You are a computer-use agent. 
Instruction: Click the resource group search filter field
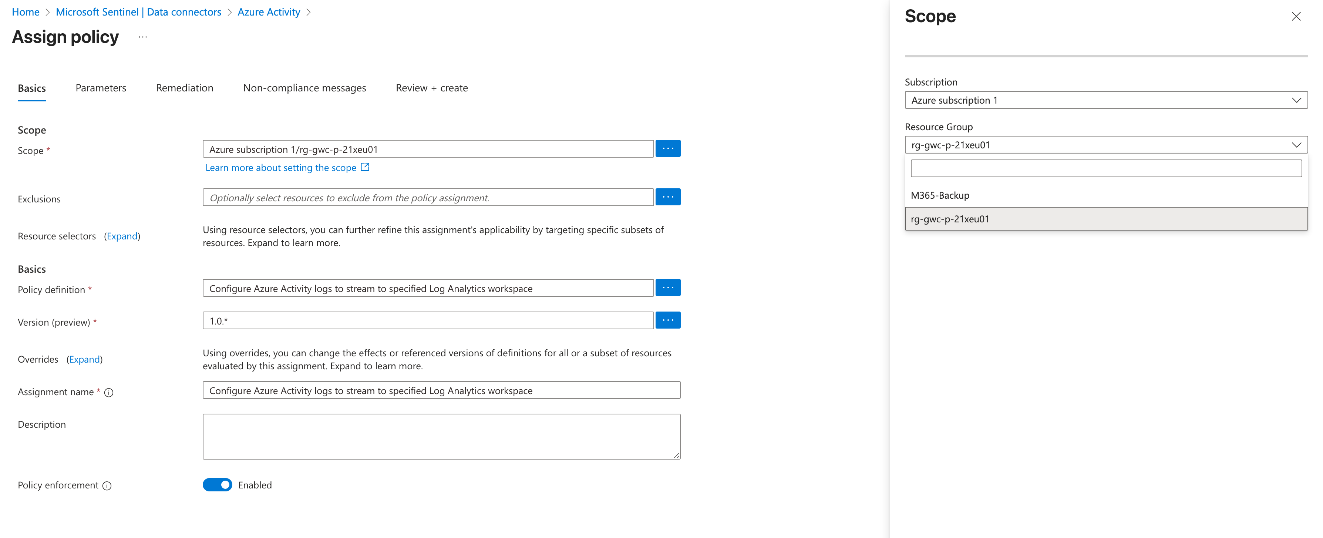pyautogui.click(x=1106, y=169)
